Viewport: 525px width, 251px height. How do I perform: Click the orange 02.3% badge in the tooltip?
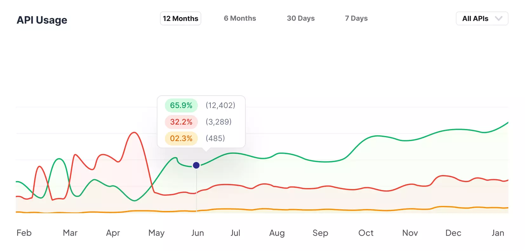click(181, 139)
